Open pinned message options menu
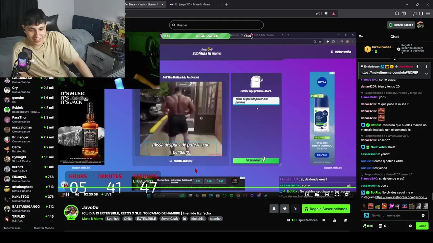This screenshot has height=243, width=433. pos(426,67)
